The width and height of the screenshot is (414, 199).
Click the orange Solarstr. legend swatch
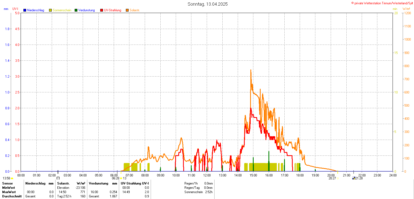point(127,10)
